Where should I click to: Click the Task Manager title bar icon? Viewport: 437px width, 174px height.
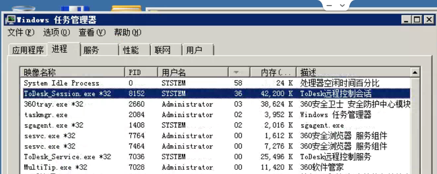pos(11,20)
